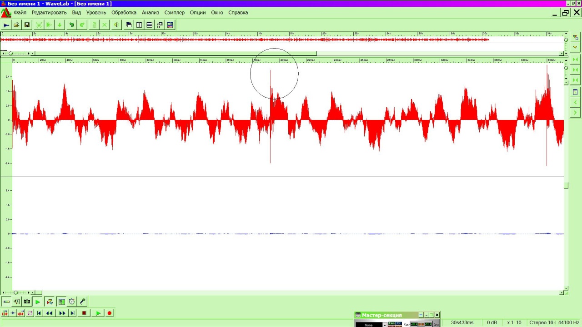
Task: Toggle the loop playback button
Action: pos(30,313)
